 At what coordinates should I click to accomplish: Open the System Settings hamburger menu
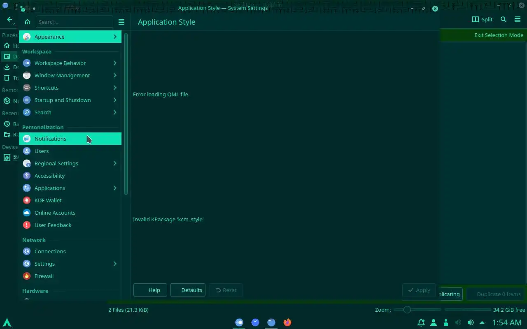coord(121,22)
